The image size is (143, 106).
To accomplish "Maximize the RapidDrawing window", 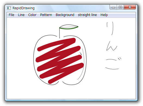I will point(120,7).
